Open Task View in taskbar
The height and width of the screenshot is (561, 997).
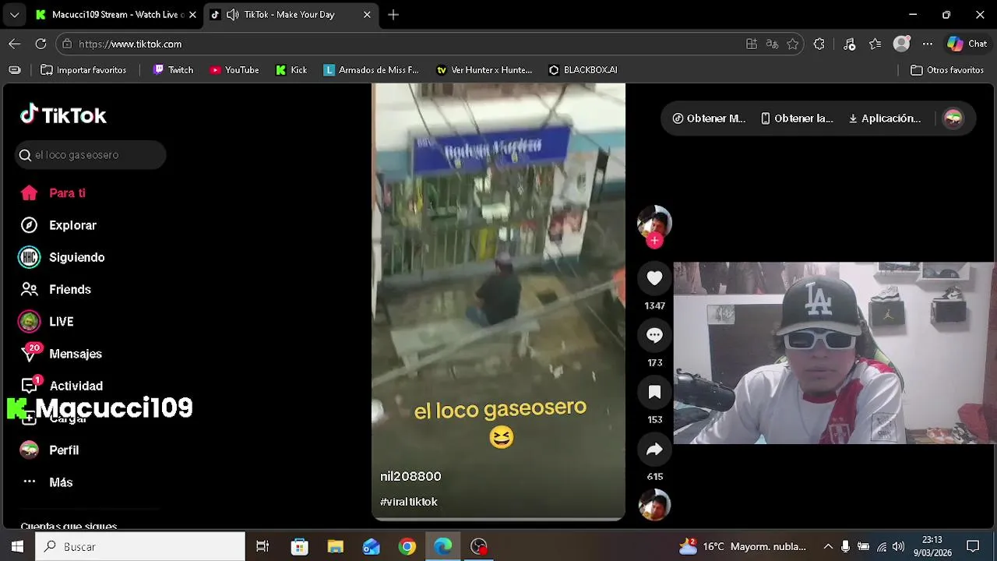(x=262, y=546)
